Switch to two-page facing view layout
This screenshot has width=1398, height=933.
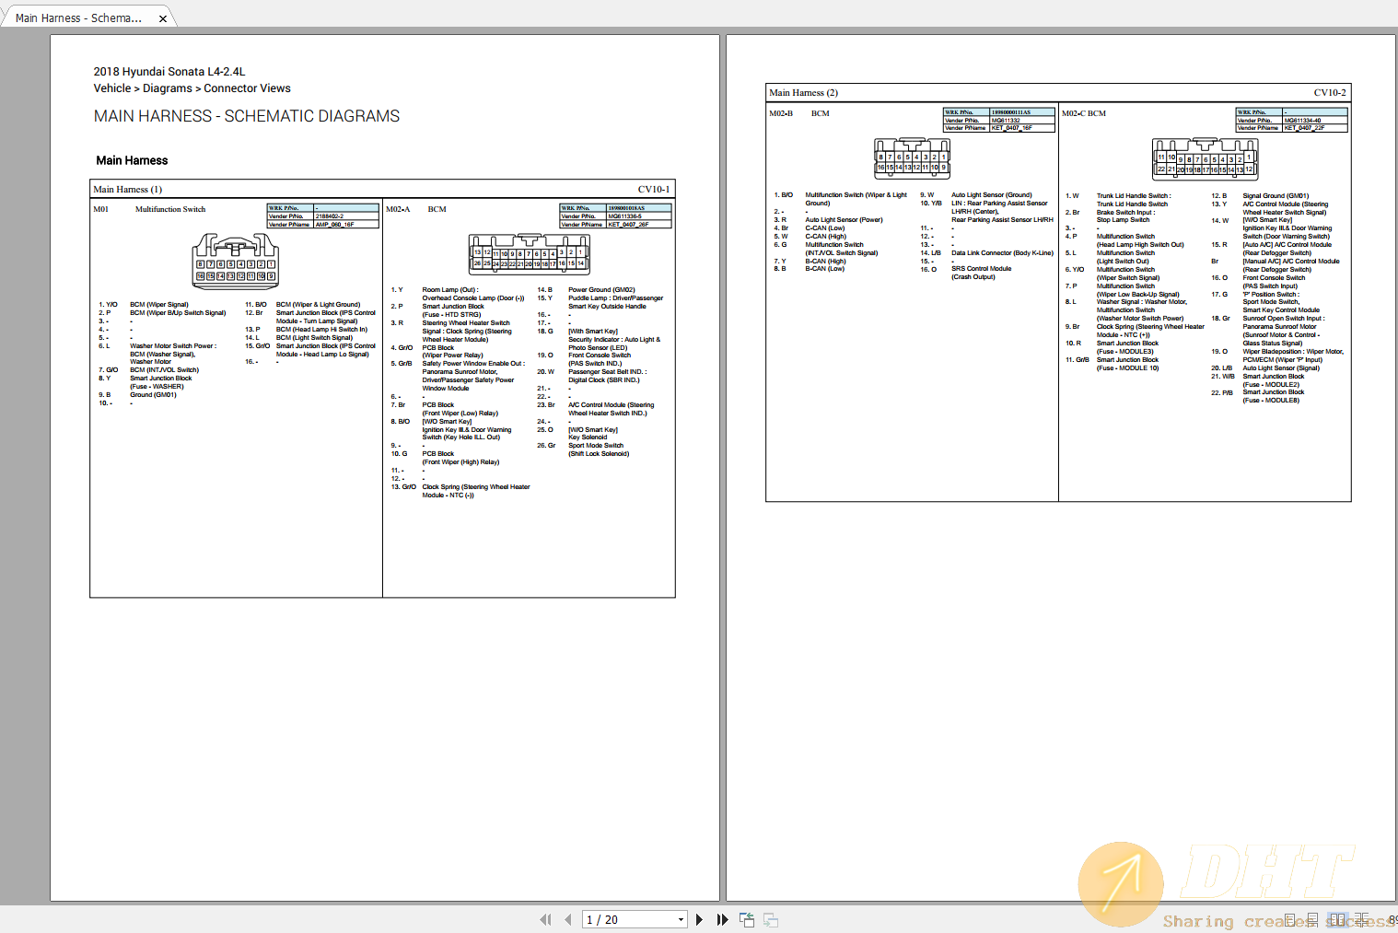click(1338, 919)
